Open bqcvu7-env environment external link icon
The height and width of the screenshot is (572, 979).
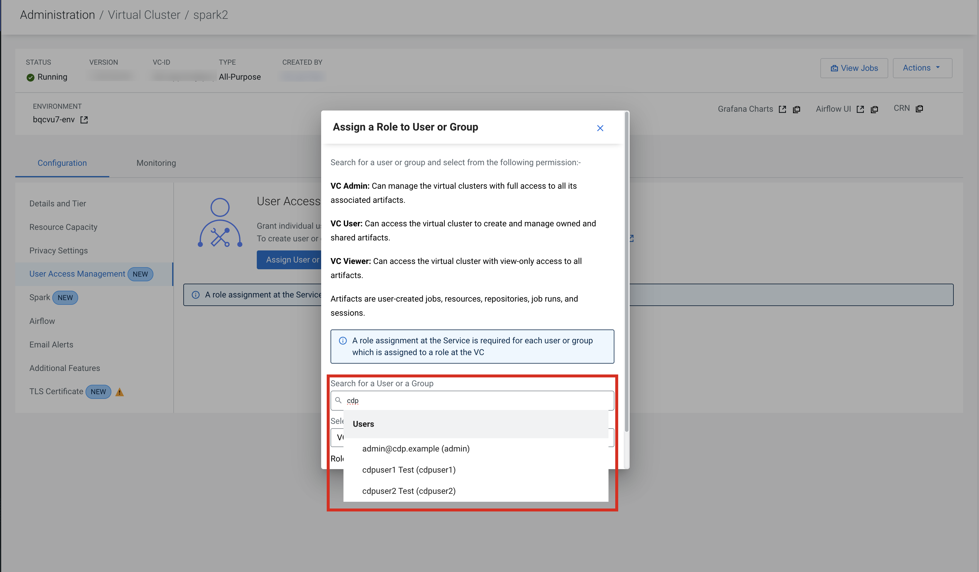84,120
